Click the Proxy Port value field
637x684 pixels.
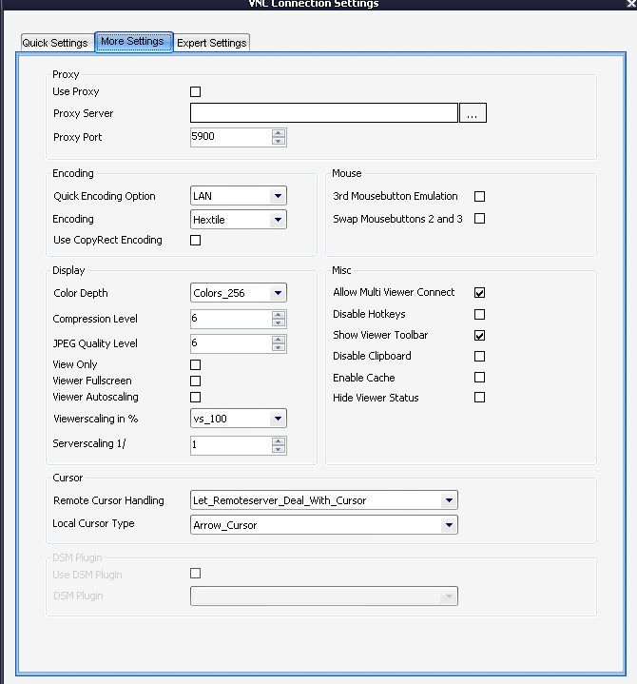coord(230,137)
